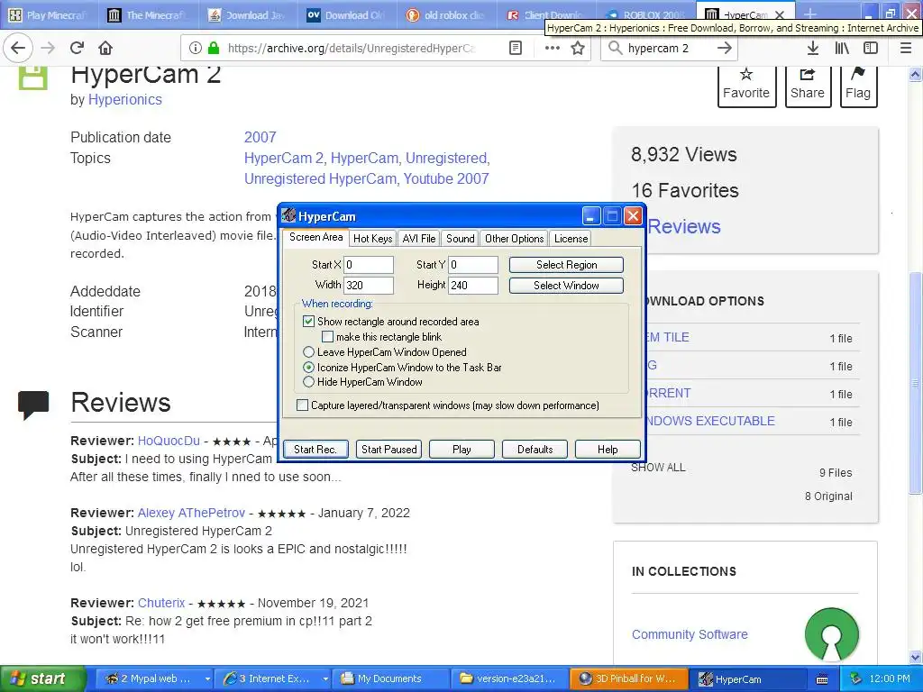The image size is (923, 692).
Task: Toggle reader view icon in address bar
Action: pos(516,48)
